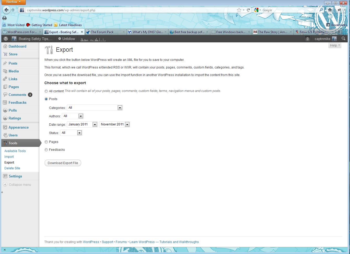The width and height of the screenshot is (350, 254).
Task: Reload the page with refresh icon
Action: coord(248,10)
